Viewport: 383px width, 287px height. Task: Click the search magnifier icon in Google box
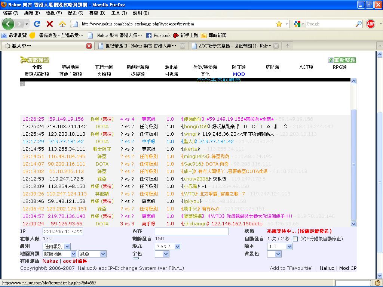pyautogui.click(x=358, y=24)
